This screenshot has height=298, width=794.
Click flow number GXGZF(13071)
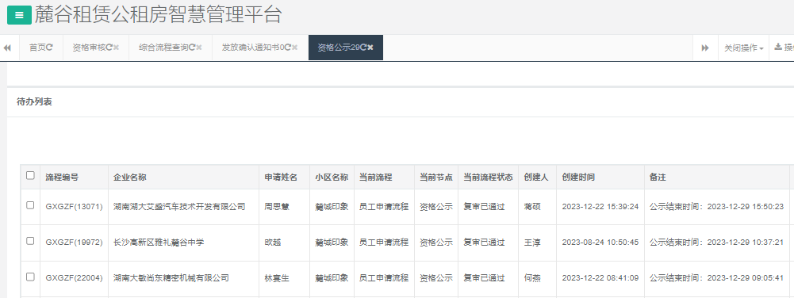(74, 206)
